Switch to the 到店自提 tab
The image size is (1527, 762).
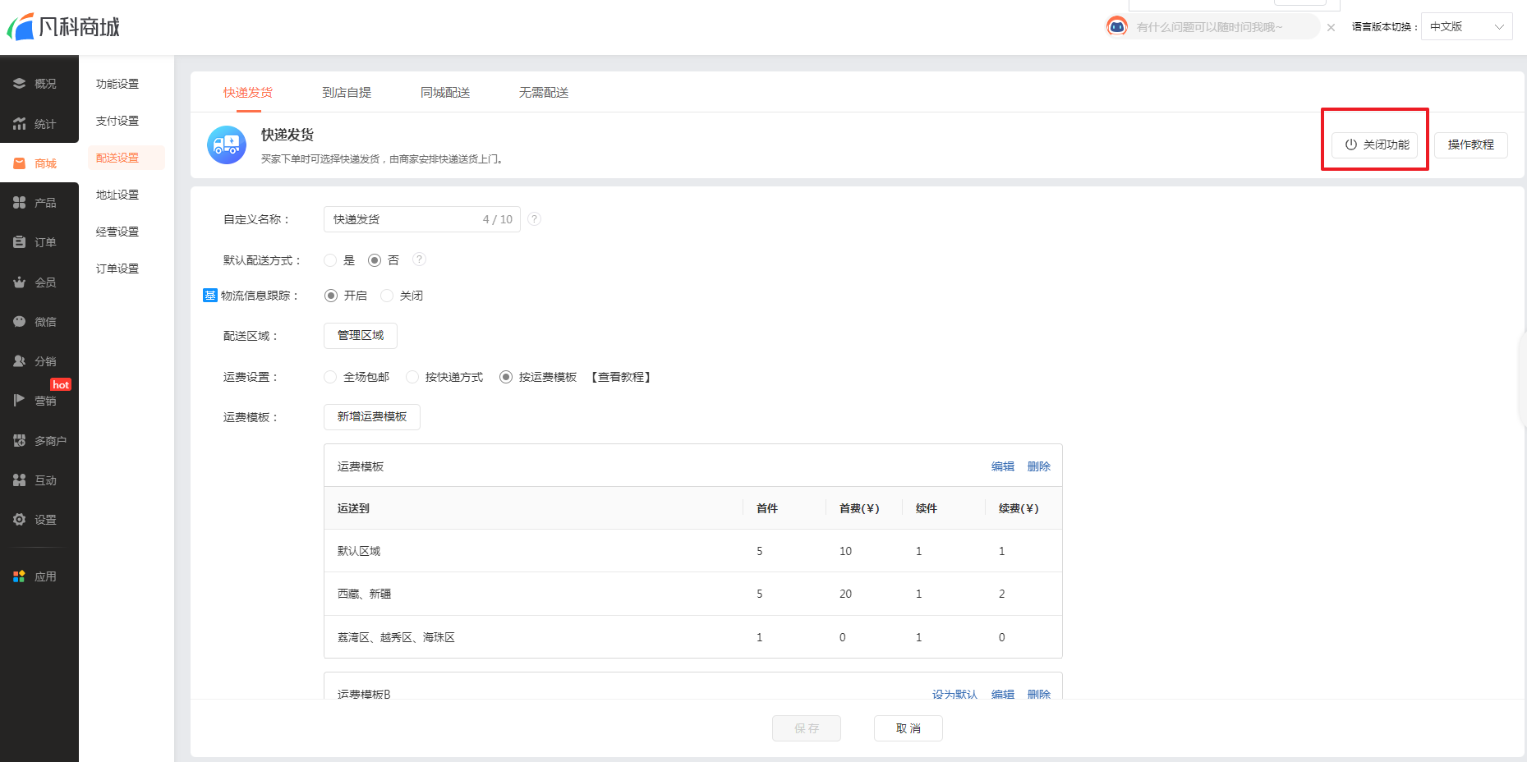tap(347, 93)
